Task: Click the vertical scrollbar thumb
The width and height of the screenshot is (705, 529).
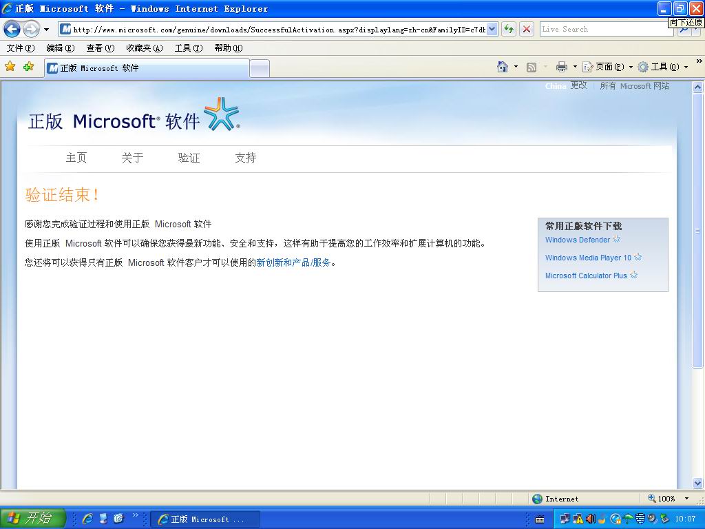Action: tap(698, 230)
